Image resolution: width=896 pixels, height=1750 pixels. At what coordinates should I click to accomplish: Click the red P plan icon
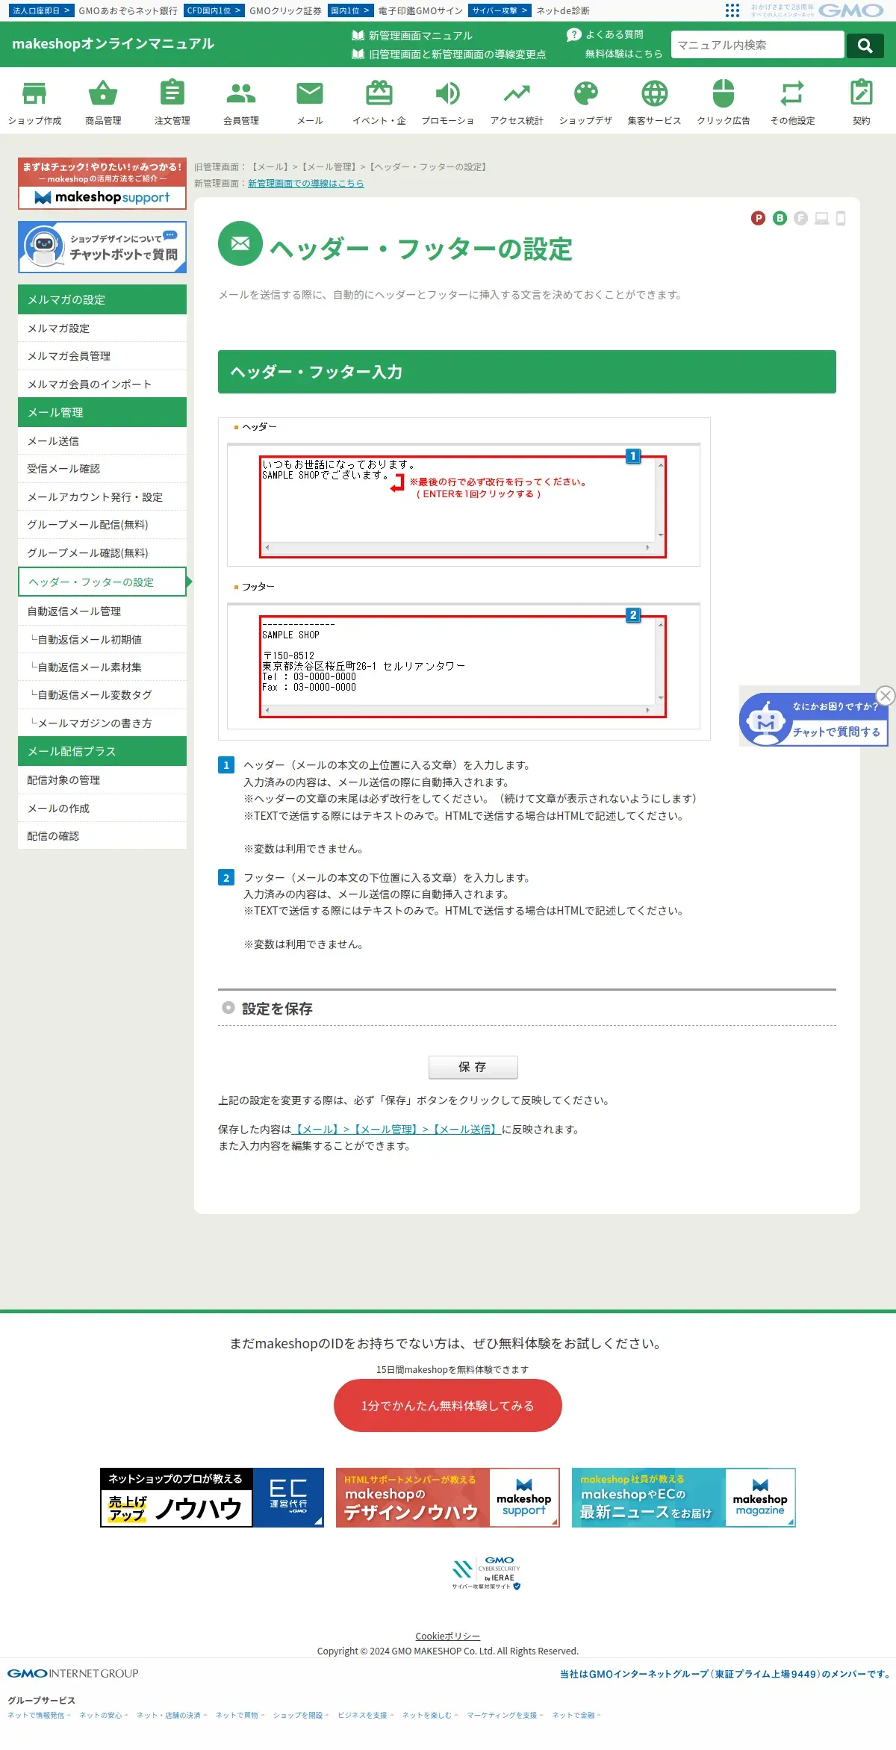pyautogui.click(x=758, y=218)
